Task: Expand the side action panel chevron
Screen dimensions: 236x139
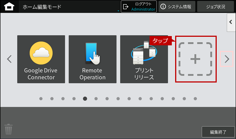Action: [x=231, y=22]
